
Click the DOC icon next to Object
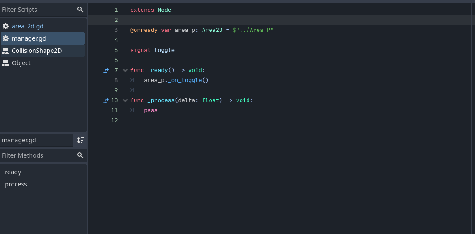point(5,63)
